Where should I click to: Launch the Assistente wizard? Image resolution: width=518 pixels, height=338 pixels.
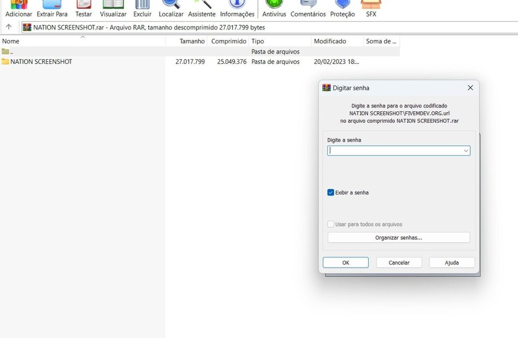click(202, 7)
